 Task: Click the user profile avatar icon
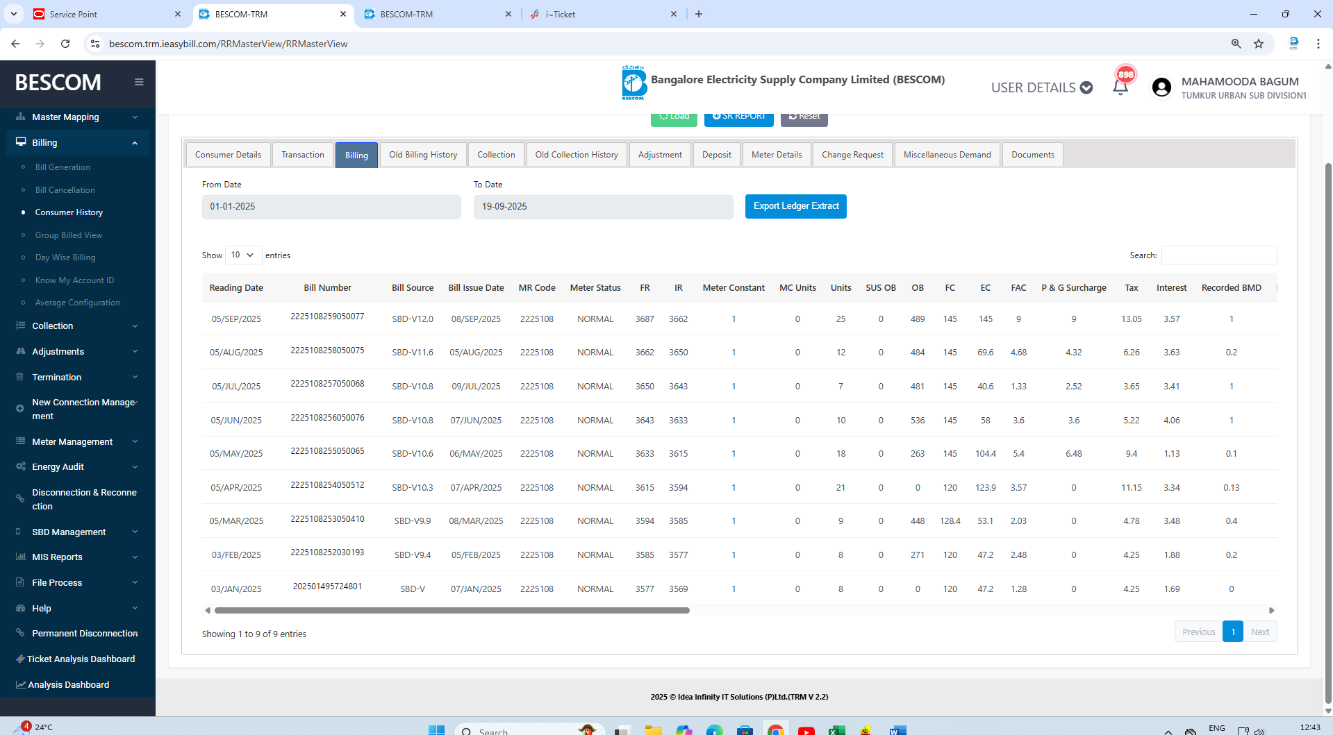[1161, 87]
